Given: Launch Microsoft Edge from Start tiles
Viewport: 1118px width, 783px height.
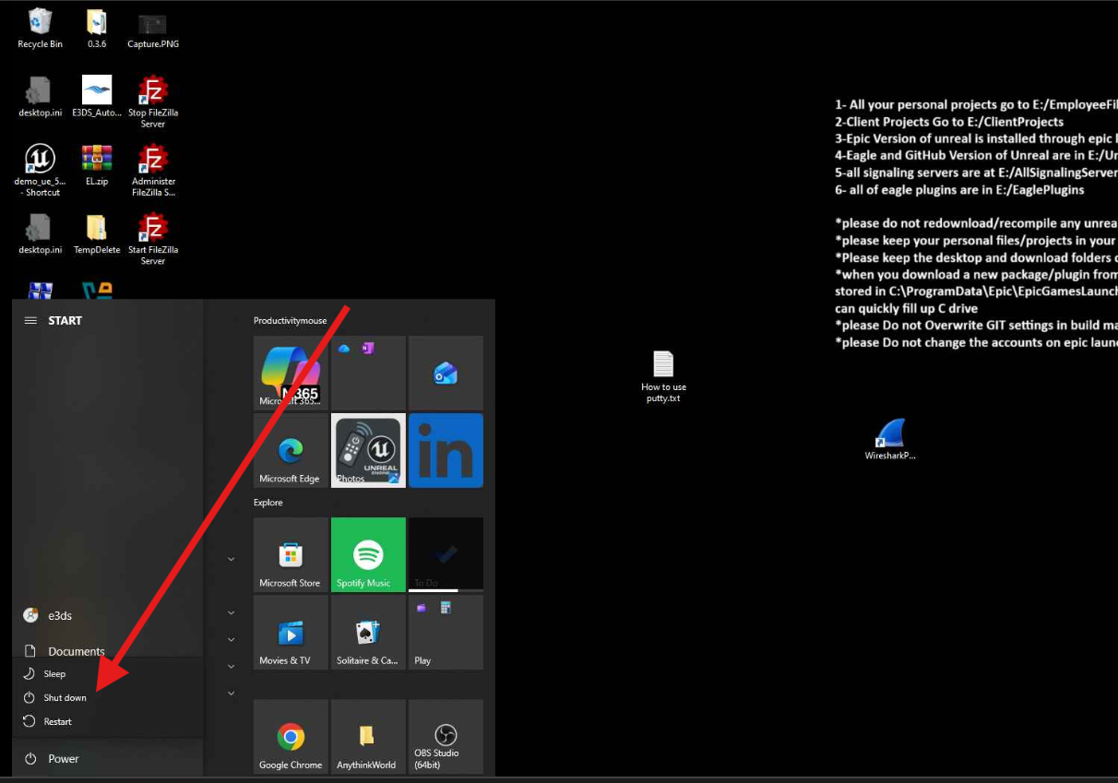Looking at the screenshot, I should [x=291, y=450].
